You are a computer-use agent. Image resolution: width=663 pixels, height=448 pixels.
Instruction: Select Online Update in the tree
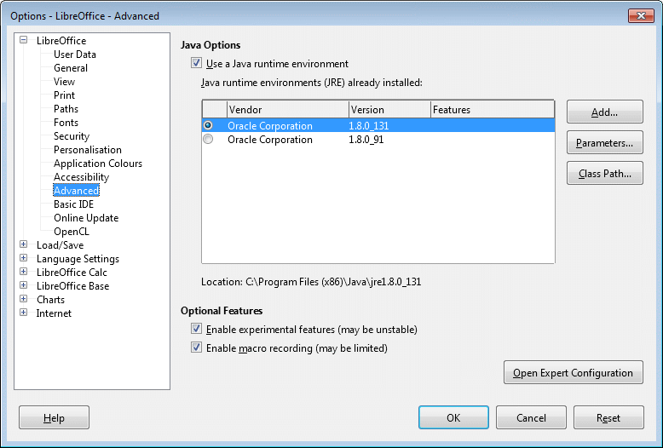click(x=86, y=218)
